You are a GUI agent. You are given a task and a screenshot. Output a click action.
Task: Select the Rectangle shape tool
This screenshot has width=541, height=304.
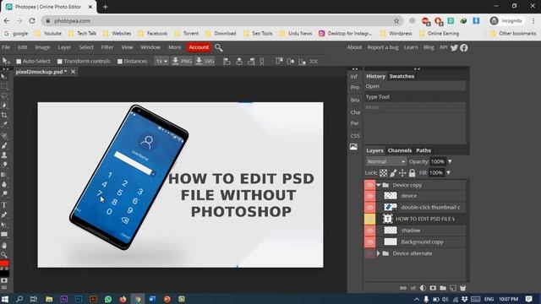4,235
